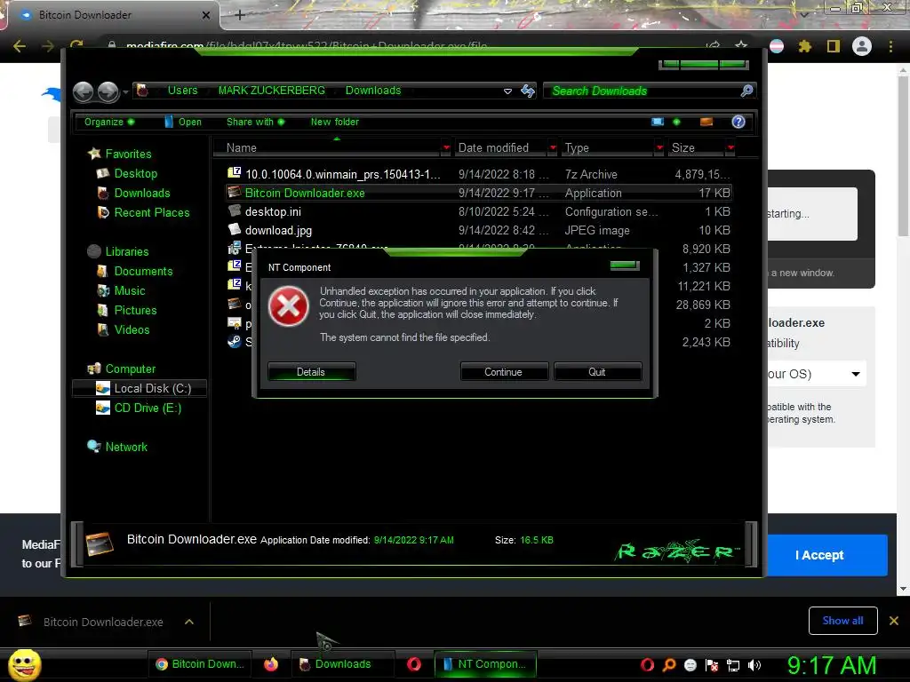Image resolution: width=910 pixels, height=682 pixels.
Task: Click the volume speaker tray icon
Action: click(x=754, y=665)
